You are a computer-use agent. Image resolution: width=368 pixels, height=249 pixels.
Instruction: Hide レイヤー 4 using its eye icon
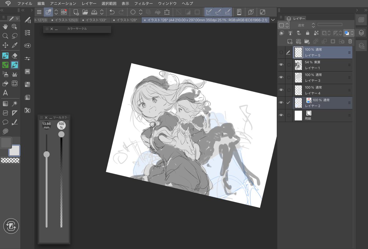click(x=281, y=90)
